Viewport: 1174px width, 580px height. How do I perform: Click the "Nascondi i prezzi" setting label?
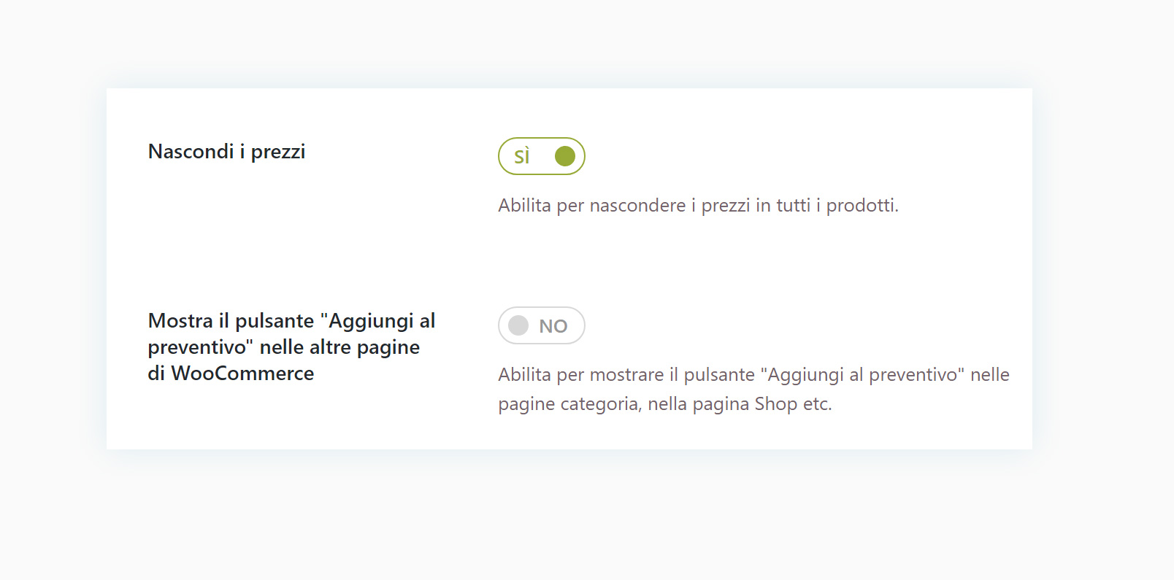(226, 152)
